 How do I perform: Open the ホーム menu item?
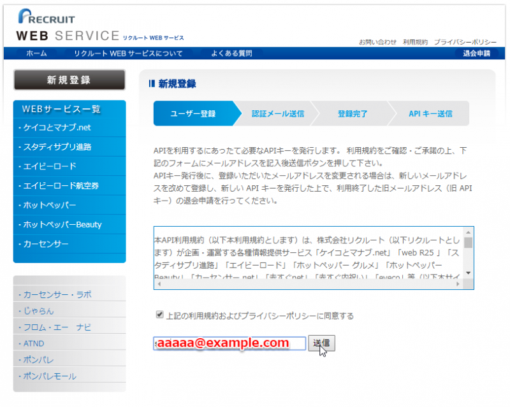click(36, 54)
